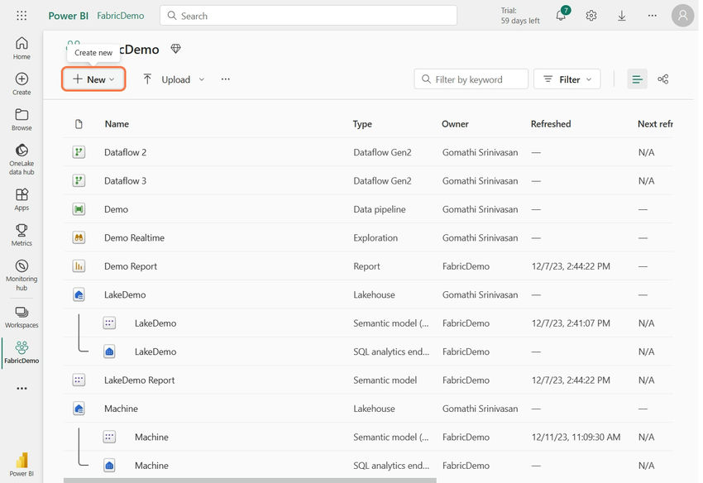Select the list view toggle

pyautogui.click(x=637, y=79)
